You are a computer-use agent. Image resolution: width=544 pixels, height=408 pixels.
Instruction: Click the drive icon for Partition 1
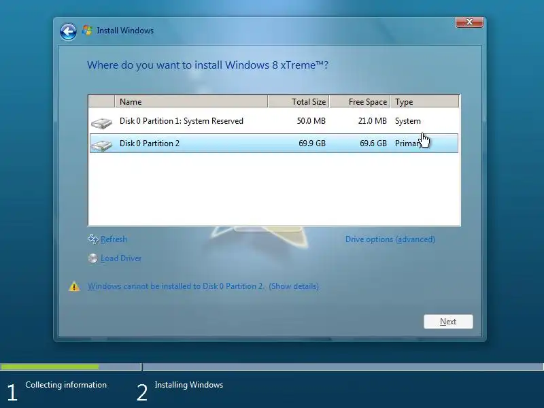point(101,123)
